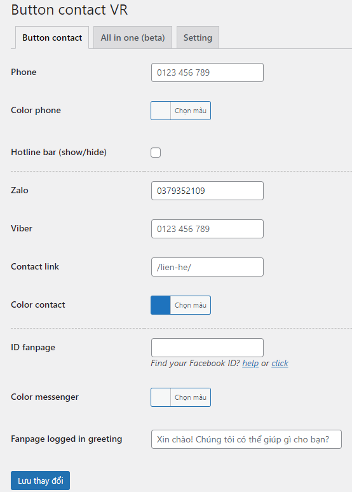Click Chọn màu button for Color phone
352x492 pixels.
pos(191,111)
